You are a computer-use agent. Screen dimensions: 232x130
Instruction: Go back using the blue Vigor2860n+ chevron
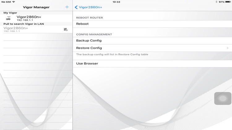[88, 7]
